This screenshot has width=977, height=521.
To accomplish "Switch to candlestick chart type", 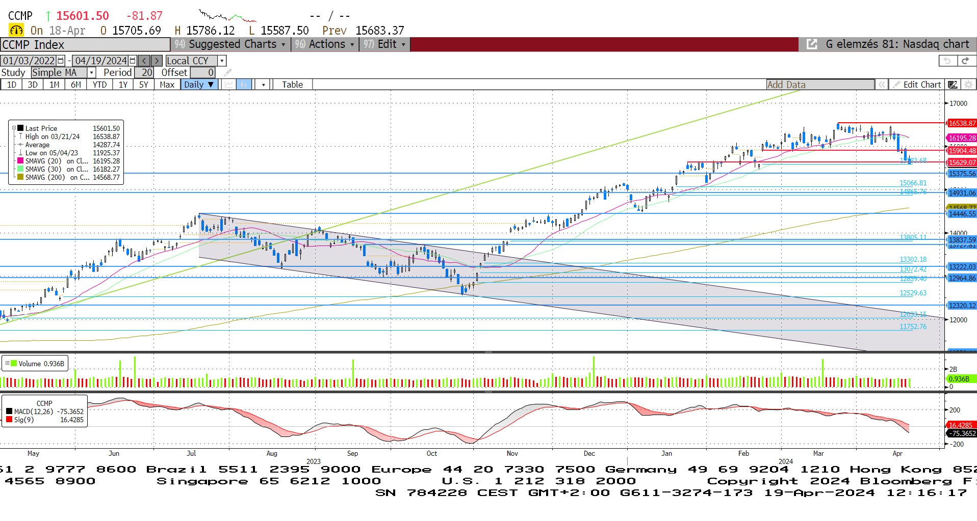I will pos(244,85).
